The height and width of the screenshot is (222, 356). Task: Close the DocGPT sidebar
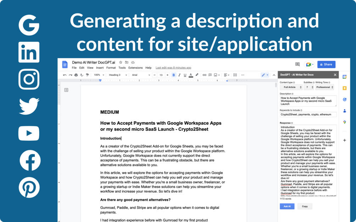point(335,75)
